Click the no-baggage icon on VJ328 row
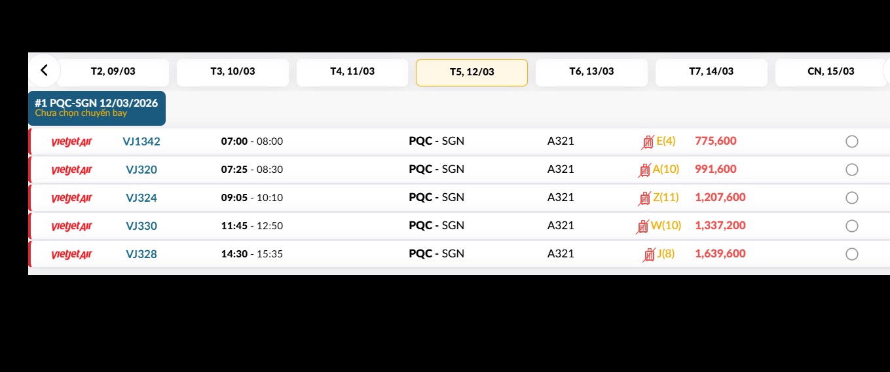The image size is (890, 372). (649, 254)
